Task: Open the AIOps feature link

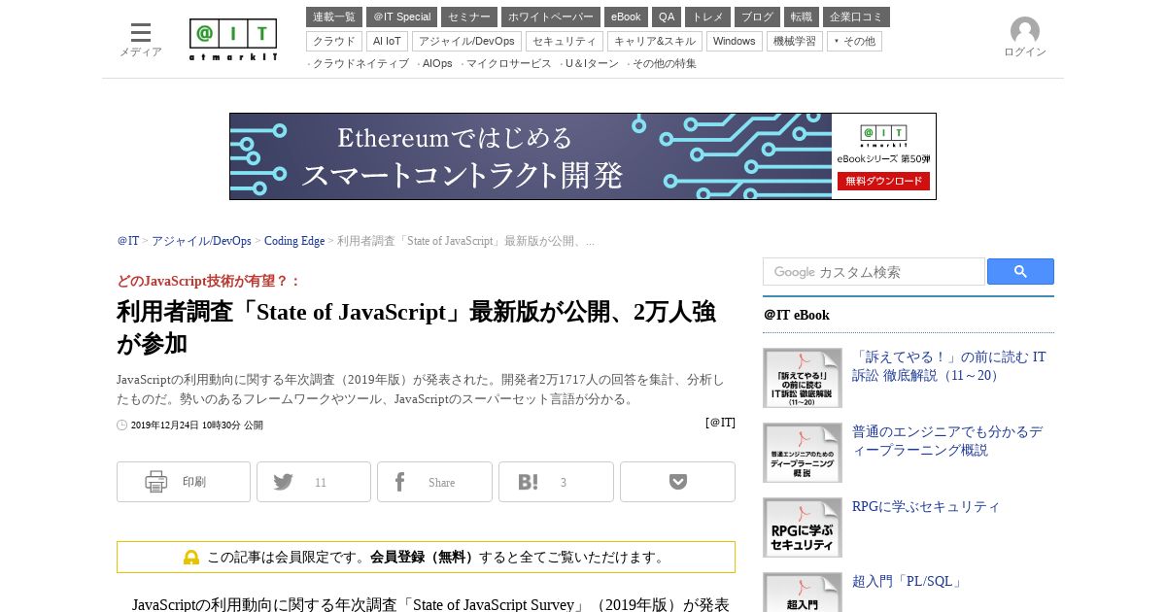Action: pyautogui.click(x=437, y=64)
